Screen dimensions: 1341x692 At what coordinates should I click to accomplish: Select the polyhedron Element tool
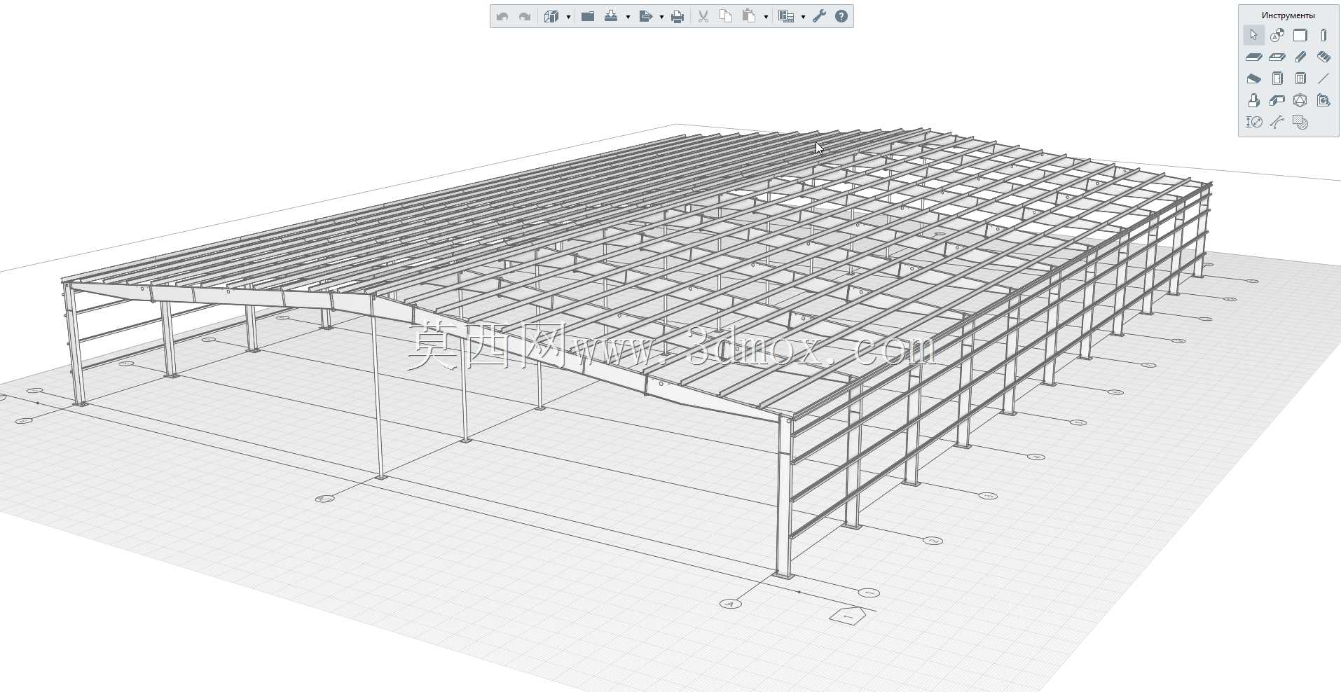[x=1300, y=100]
